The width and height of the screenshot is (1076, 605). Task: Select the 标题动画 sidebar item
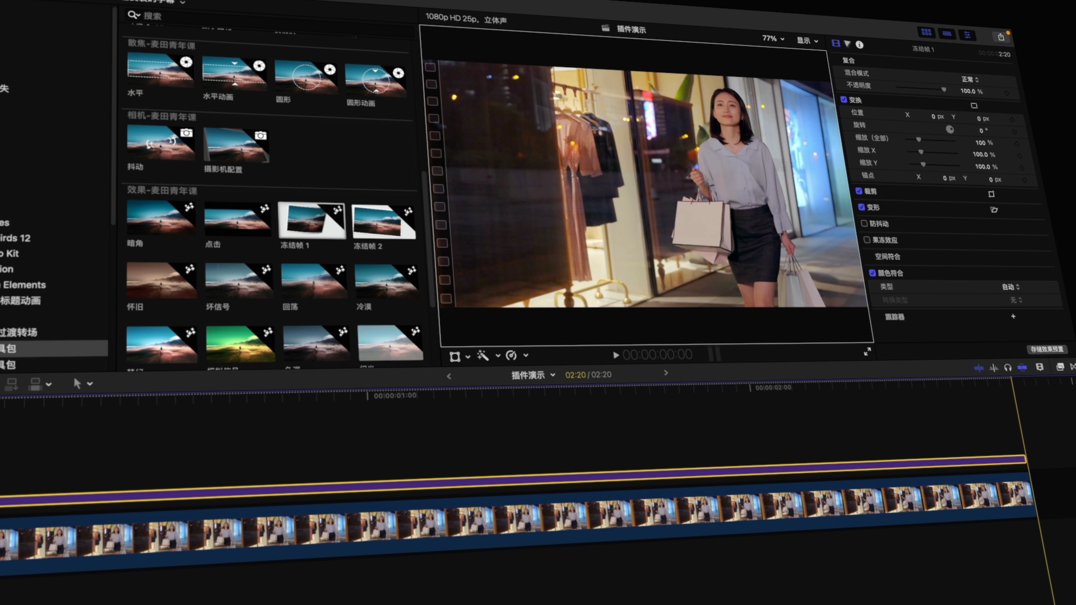pyautogui.click(x=21, y=300)
